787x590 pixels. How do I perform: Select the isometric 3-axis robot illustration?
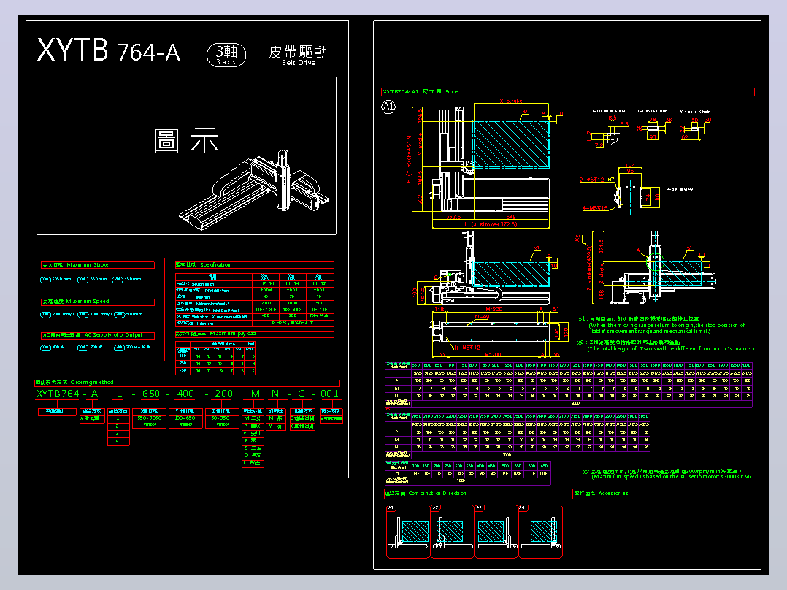(x=255, y=189)
